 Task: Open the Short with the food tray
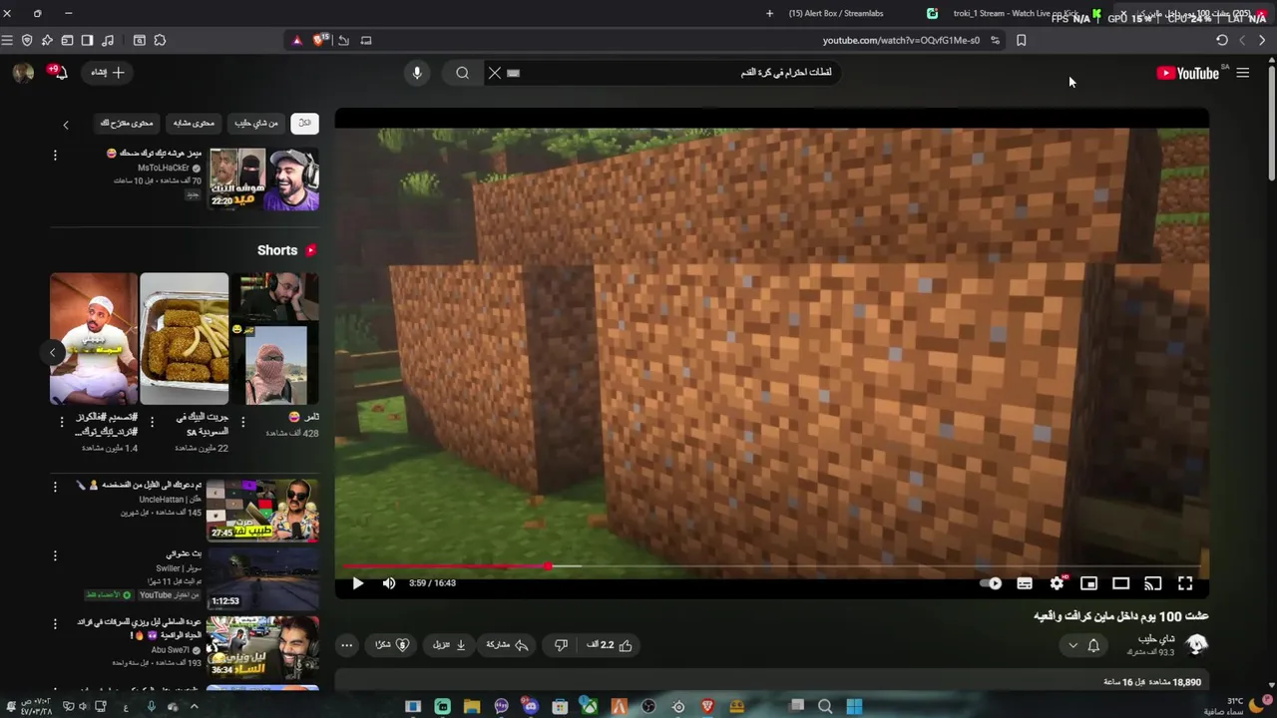[x=184, y=339]
